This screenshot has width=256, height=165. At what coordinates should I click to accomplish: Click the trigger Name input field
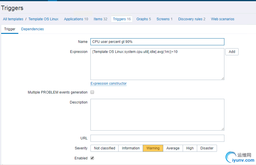tap(157, 42)
